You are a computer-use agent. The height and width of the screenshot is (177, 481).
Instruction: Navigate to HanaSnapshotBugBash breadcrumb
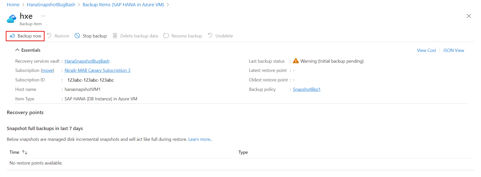click(x=51, y=5)
